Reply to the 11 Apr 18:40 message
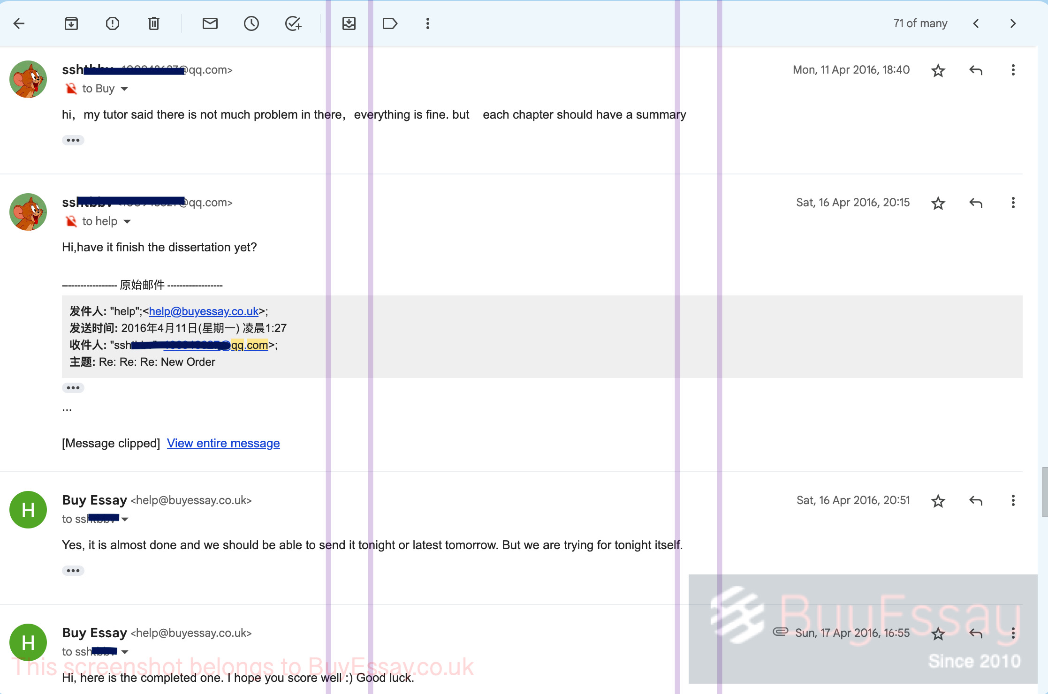 click(976, 70)
